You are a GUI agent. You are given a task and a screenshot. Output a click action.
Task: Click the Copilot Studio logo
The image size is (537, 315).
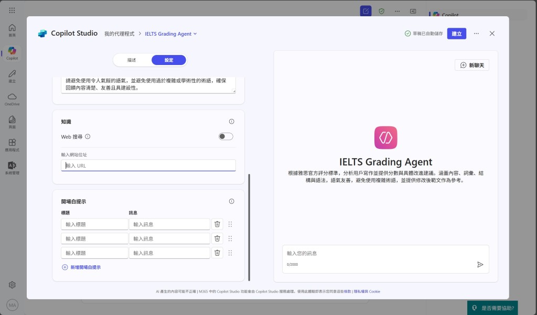point(42,34)
